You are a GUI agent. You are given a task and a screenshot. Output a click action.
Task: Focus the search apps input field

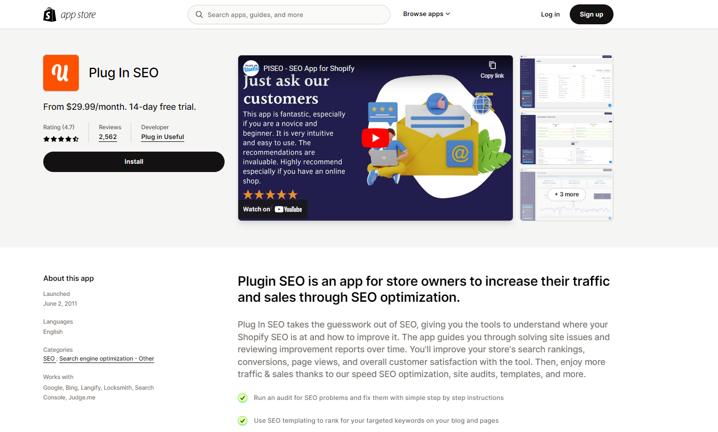tap(289, 15)
